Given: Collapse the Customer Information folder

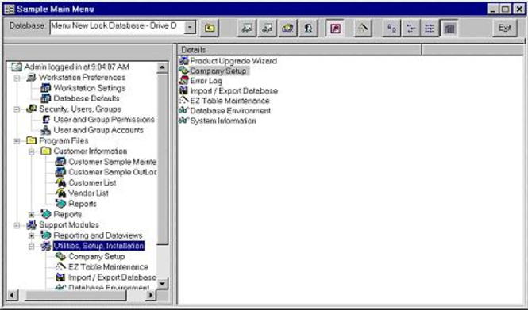Looking at the screenshot, I should click(x=31, y=151).
